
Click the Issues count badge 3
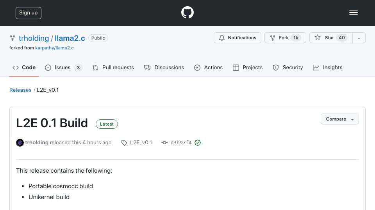coord(78,68)
